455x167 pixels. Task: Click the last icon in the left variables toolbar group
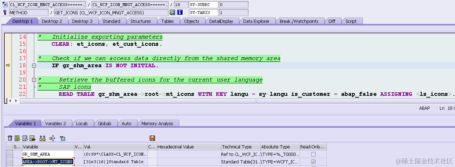[62, 138]
